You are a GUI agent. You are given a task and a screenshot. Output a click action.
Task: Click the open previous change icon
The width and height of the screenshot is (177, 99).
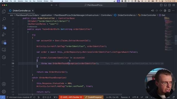pyautogui.click(x=153, y=10)
